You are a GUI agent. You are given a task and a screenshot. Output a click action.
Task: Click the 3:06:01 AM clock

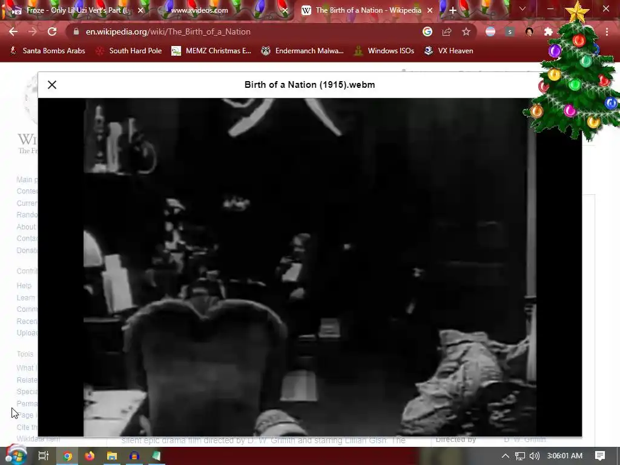click(565, 456)
